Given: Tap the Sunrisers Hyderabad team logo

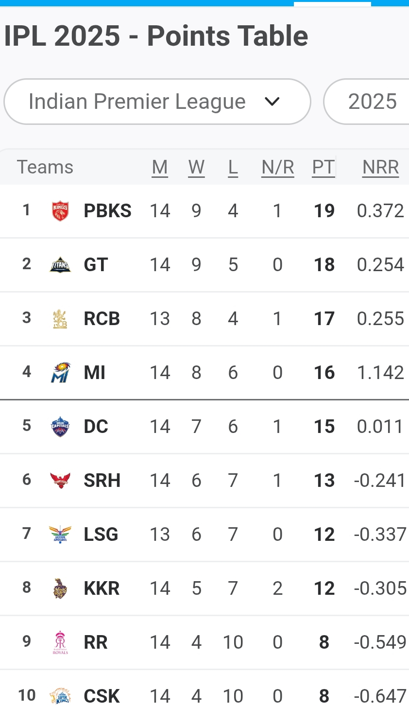Looking at the screenshot, I should 60,481.
